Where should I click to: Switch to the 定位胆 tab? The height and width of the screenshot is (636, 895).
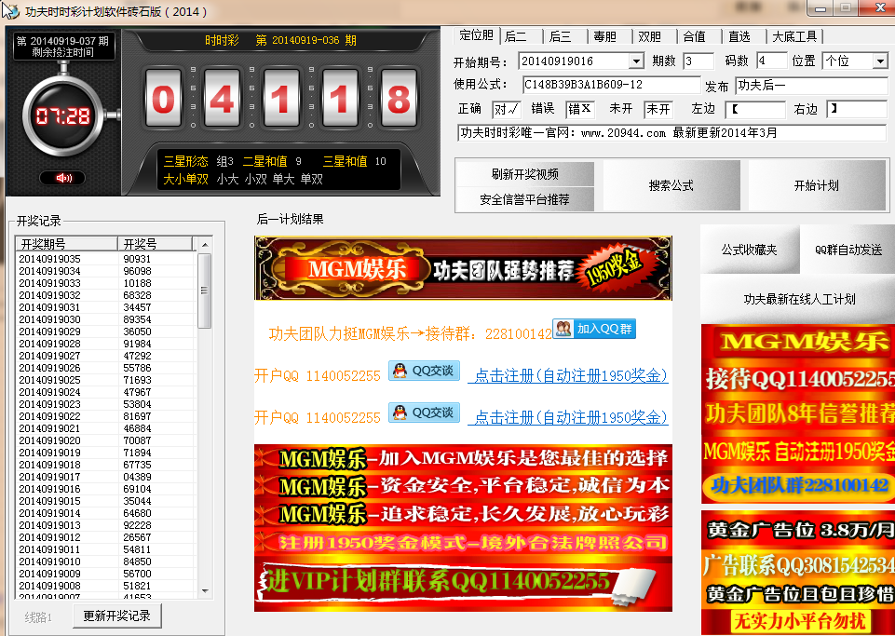tap(477, 35)
